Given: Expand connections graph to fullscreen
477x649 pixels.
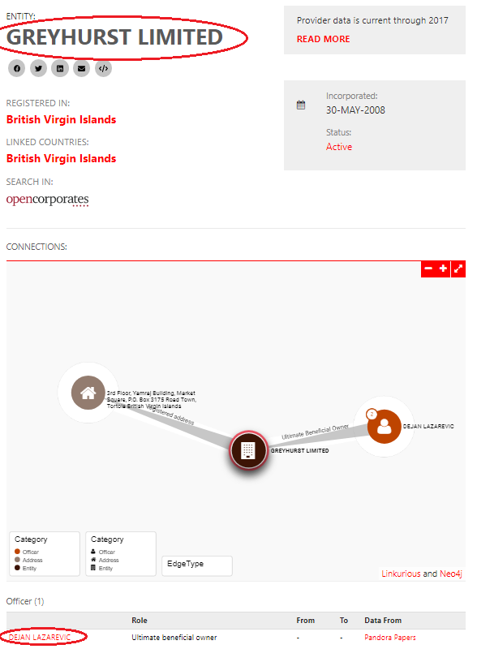Looking at the screenshot, I should (458, 269).
